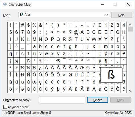Select the capital Ć character
This screenshot has width=135, height=117.
click(106, 89)
